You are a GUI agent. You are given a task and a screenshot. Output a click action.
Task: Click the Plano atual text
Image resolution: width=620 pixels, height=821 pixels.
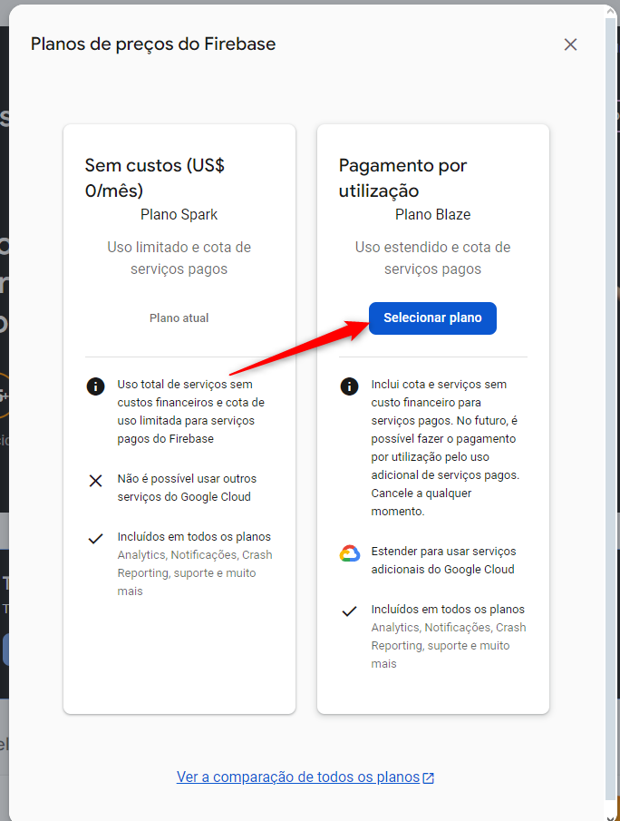point(179,318)
